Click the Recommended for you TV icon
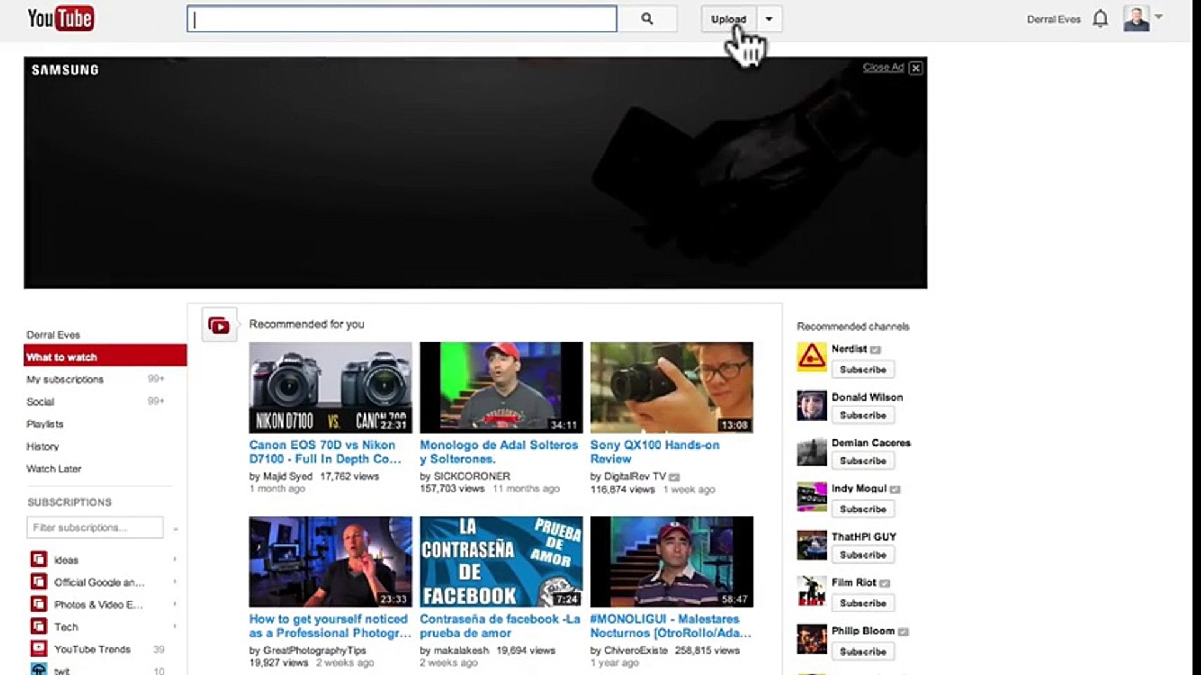Screen dimensions: 1201x675 click(219, 324)
